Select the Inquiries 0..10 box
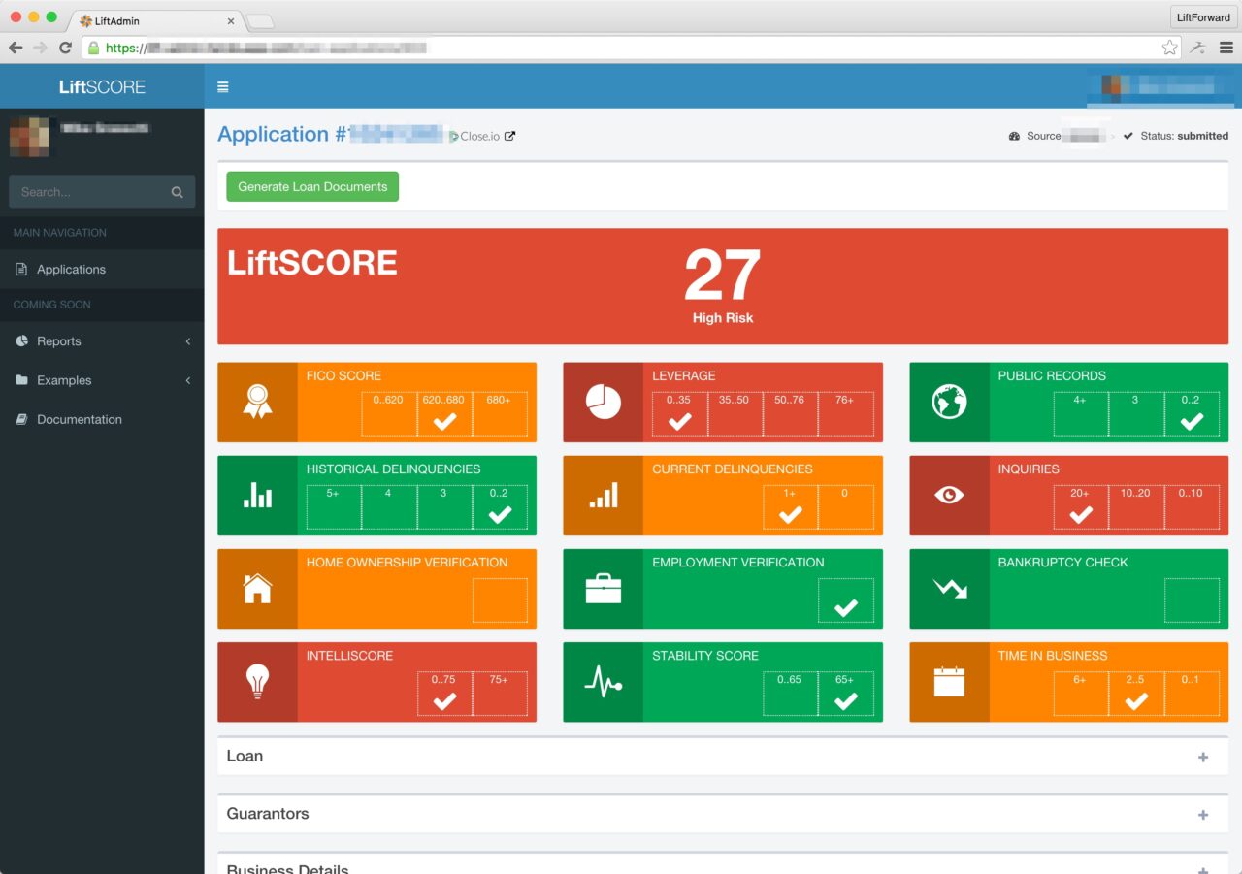Screen dimensions: 1242x874 coord(1192,507)
